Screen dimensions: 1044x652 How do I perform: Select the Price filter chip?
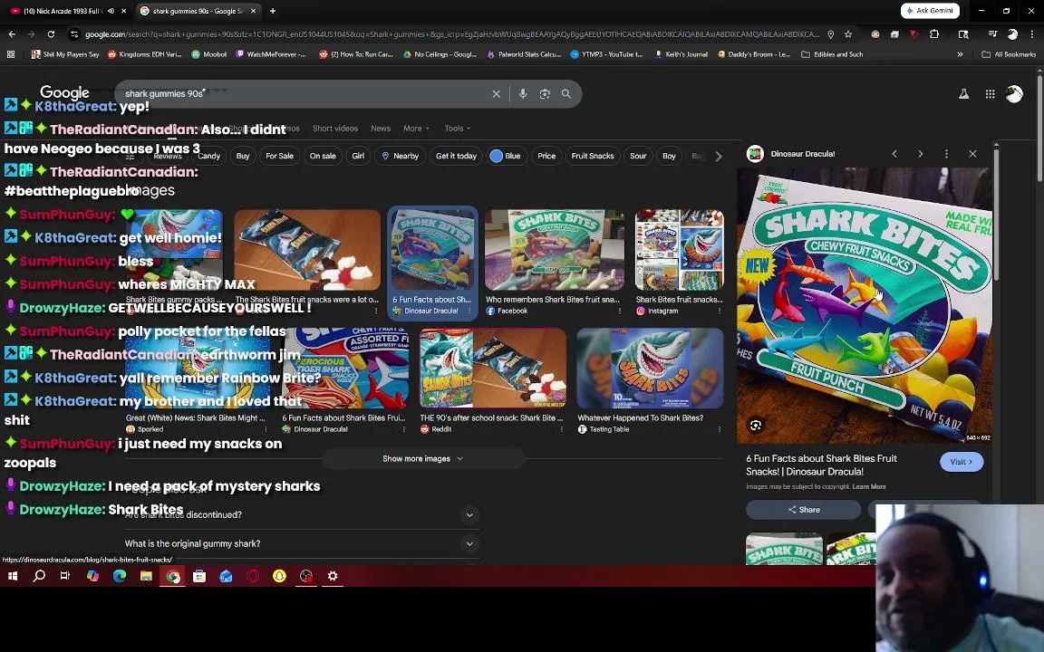(x=546, y=156)
